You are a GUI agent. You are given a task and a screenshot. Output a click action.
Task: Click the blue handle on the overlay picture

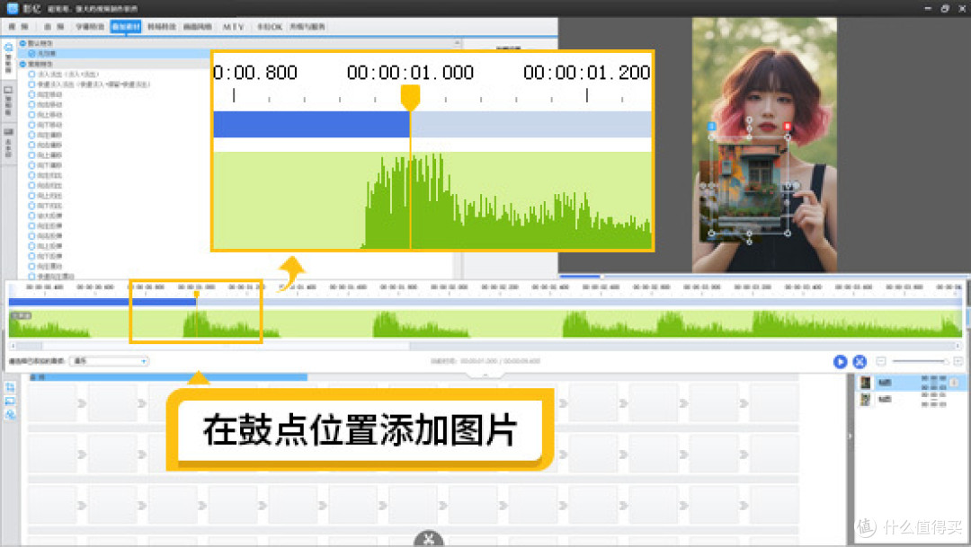[711, 127]
